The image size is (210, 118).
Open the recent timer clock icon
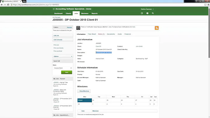tap(142, 13)
